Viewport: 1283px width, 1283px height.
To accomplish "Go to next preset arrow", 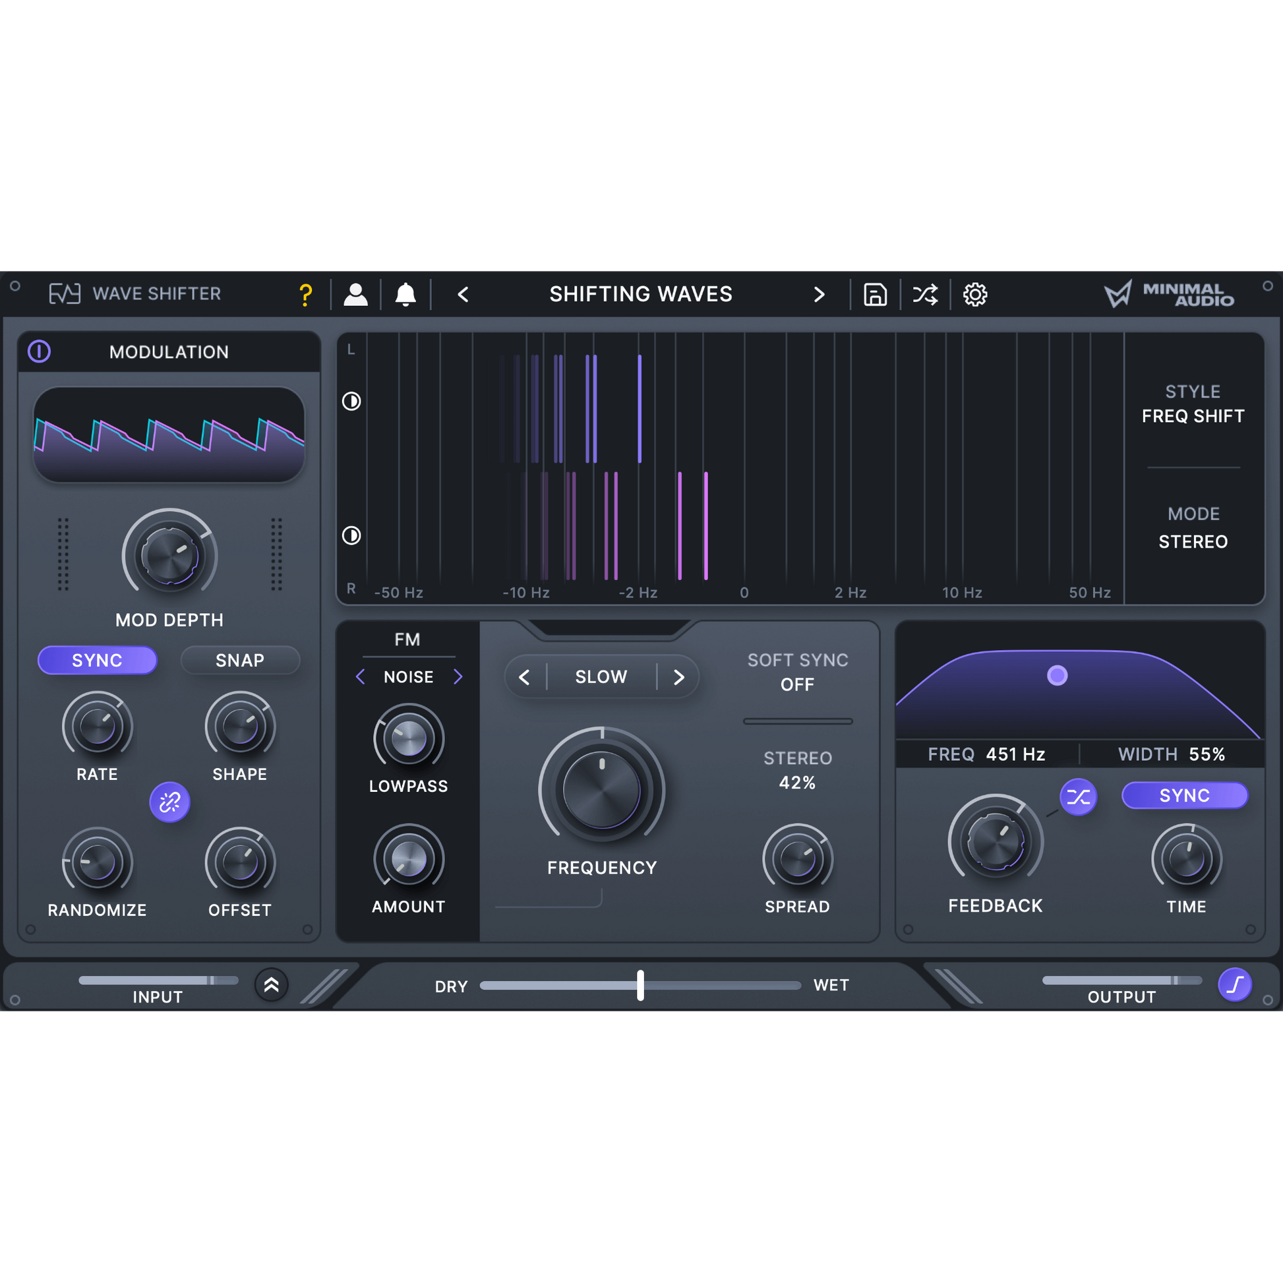I will coord(819,294).
